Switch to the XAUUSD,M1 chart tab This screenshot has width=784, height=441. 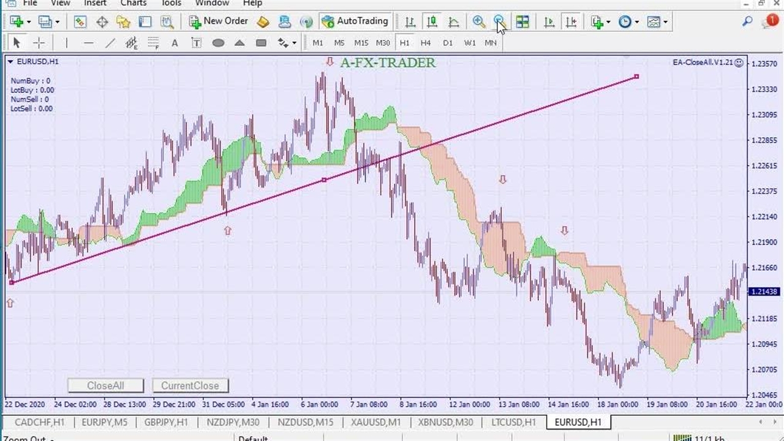click(375, 422)
